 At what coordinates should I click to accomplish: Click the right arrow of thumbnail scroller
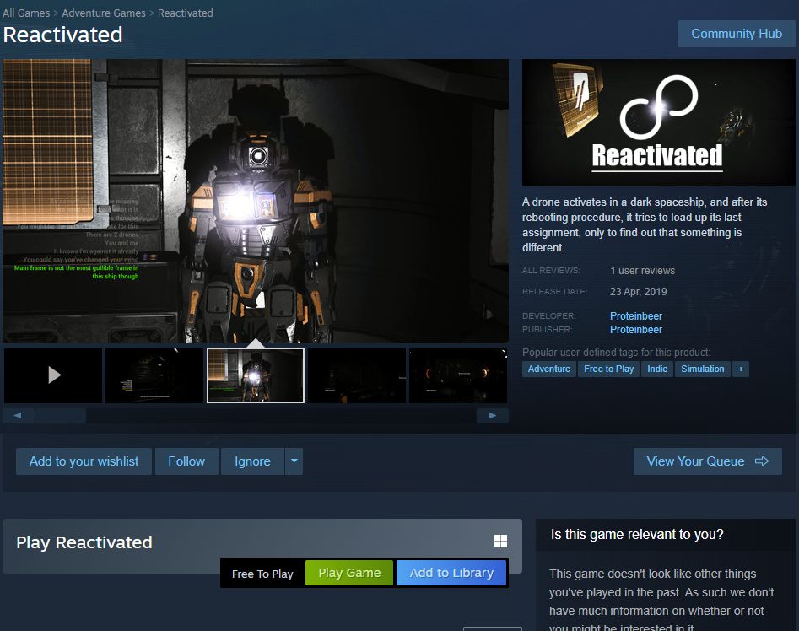[492, 416]
